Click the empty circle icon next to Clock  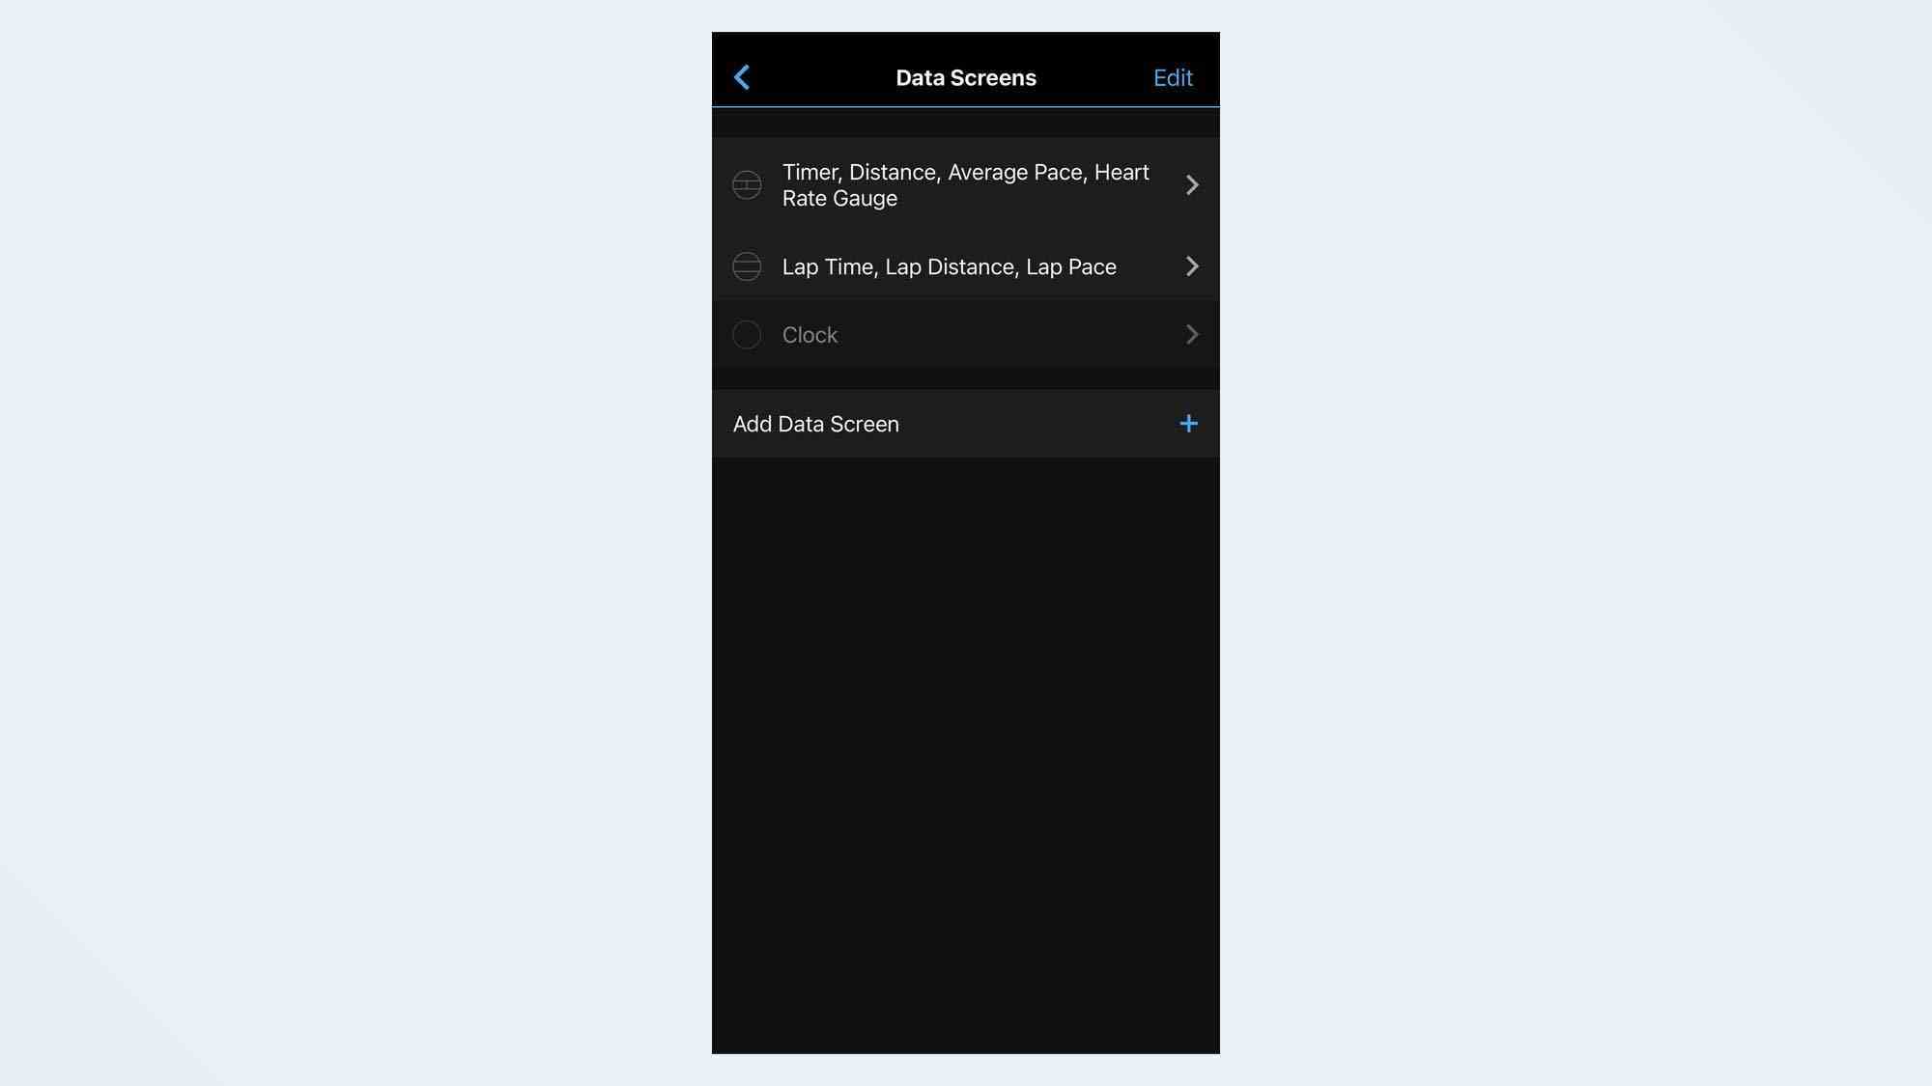746,334
